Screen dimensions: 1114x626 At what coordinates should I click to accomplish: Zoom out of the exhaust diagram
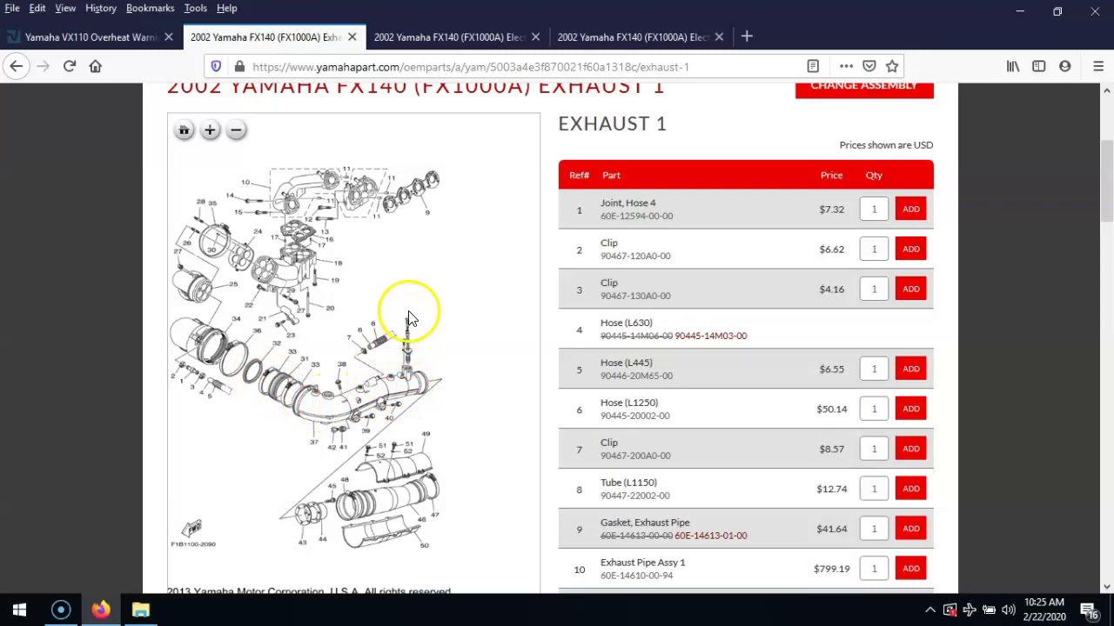(x=236, y=130)
